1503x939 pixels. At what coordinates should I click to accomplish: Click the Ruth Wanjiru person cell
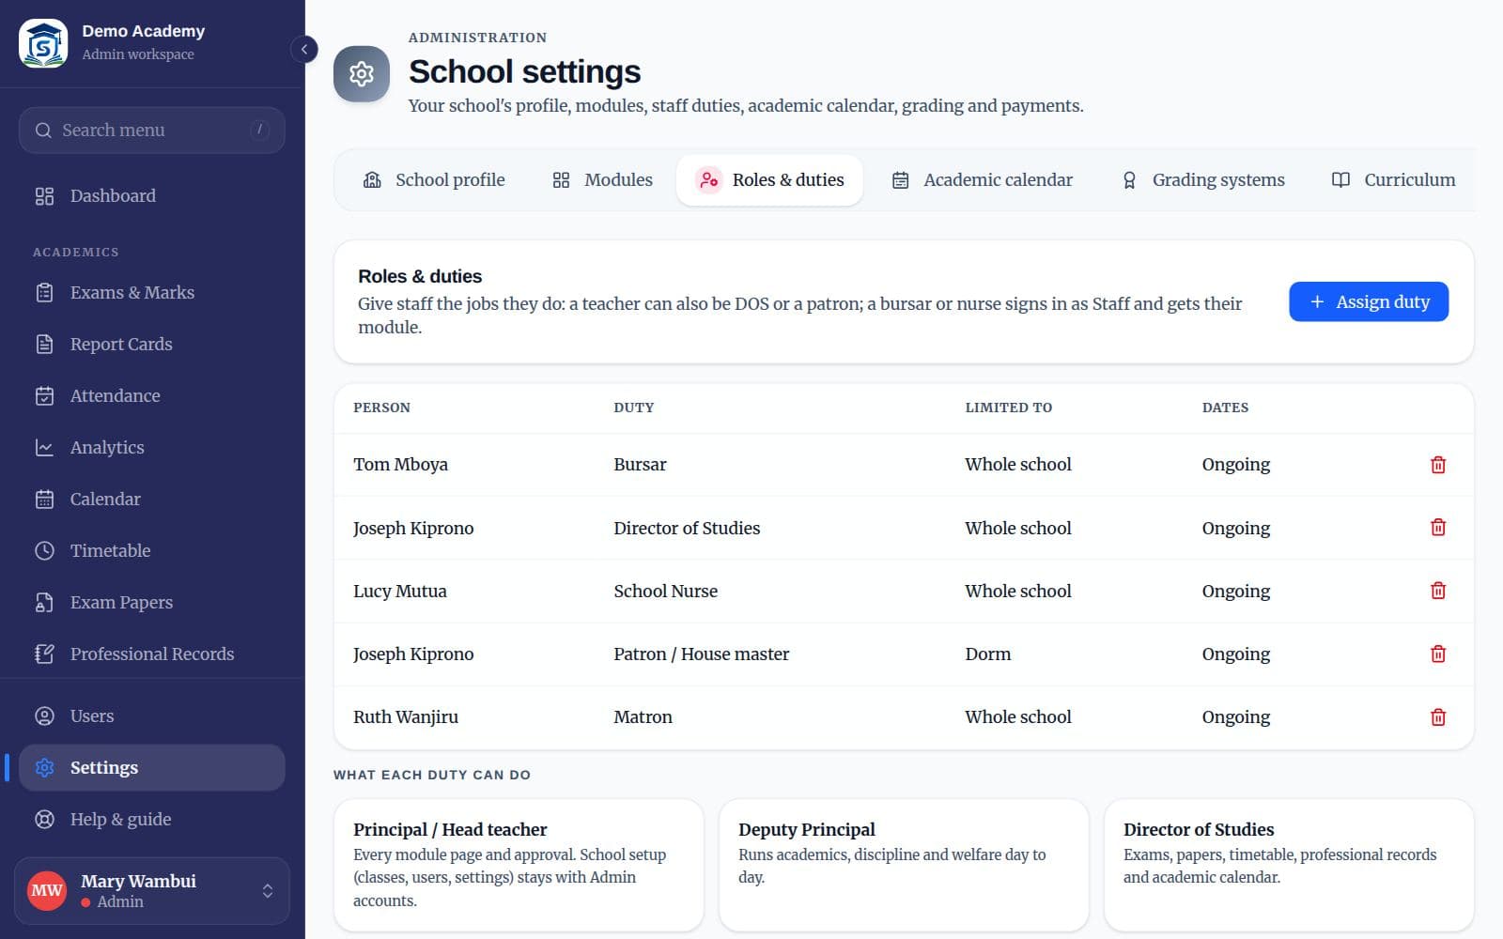406,717
